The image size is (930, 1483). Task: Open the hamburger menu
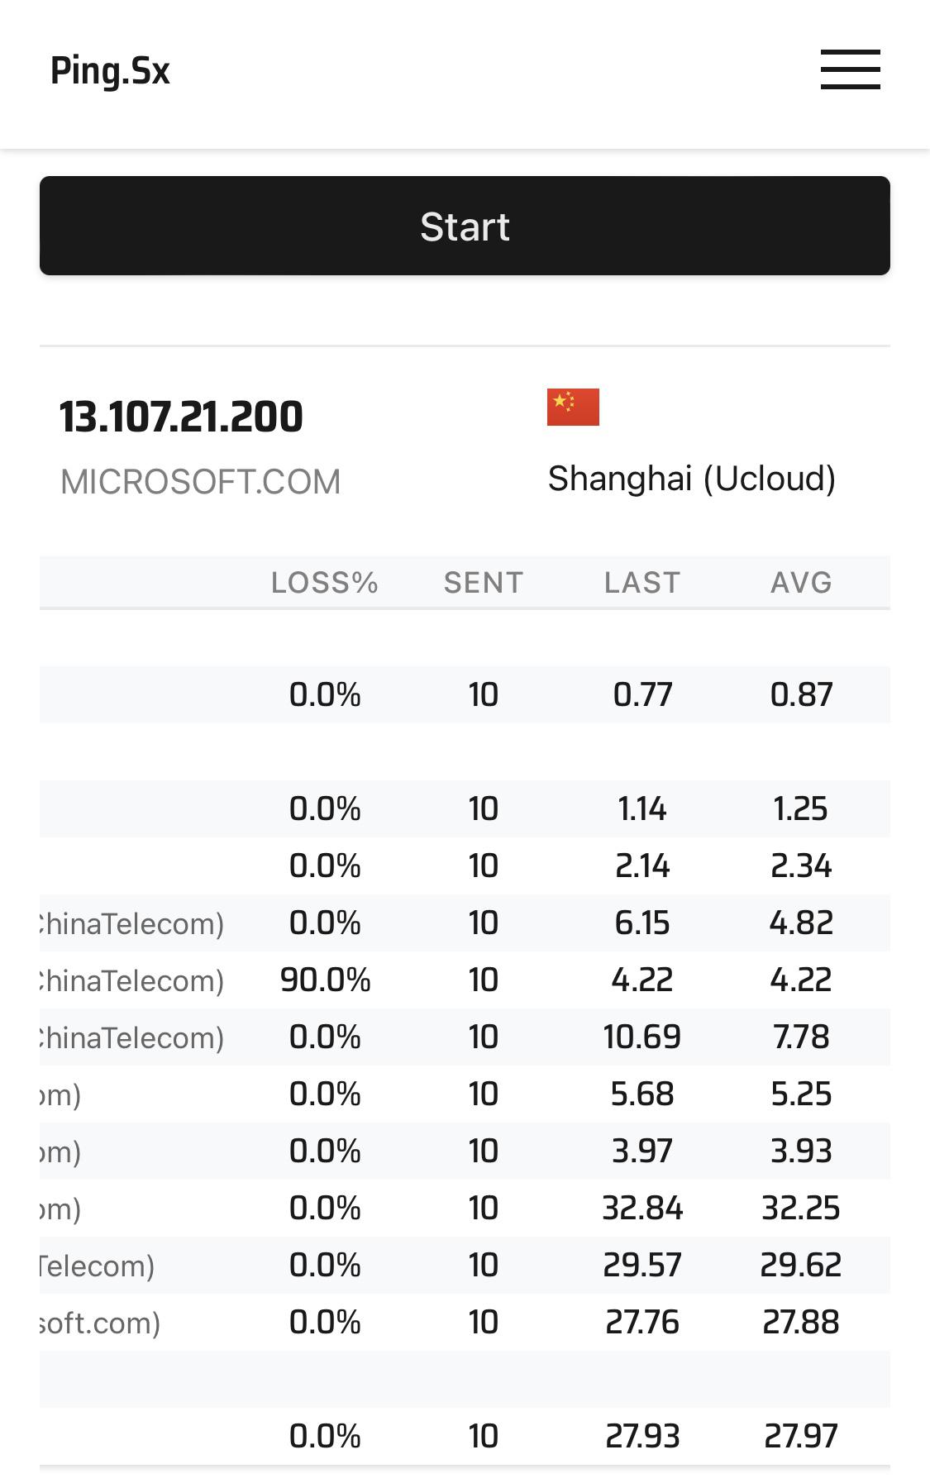(x=850, y=69)
